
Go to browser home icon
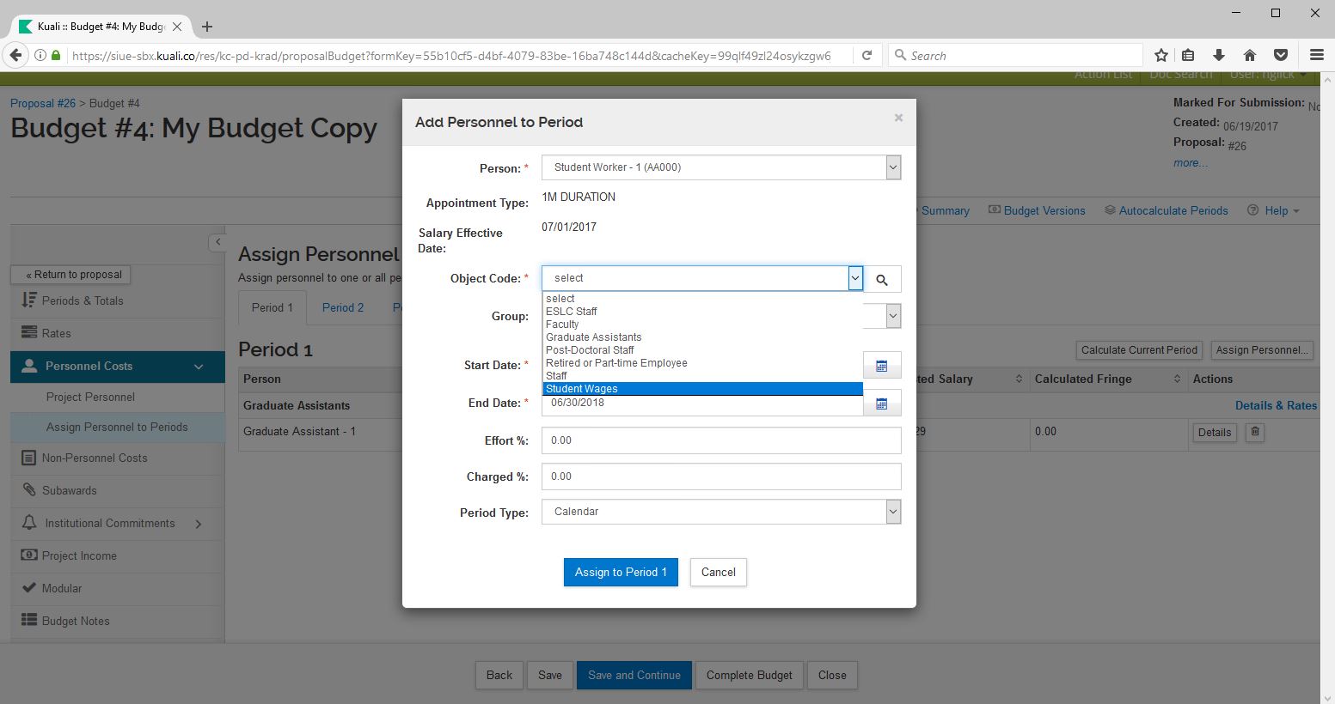pos(1250,55)
